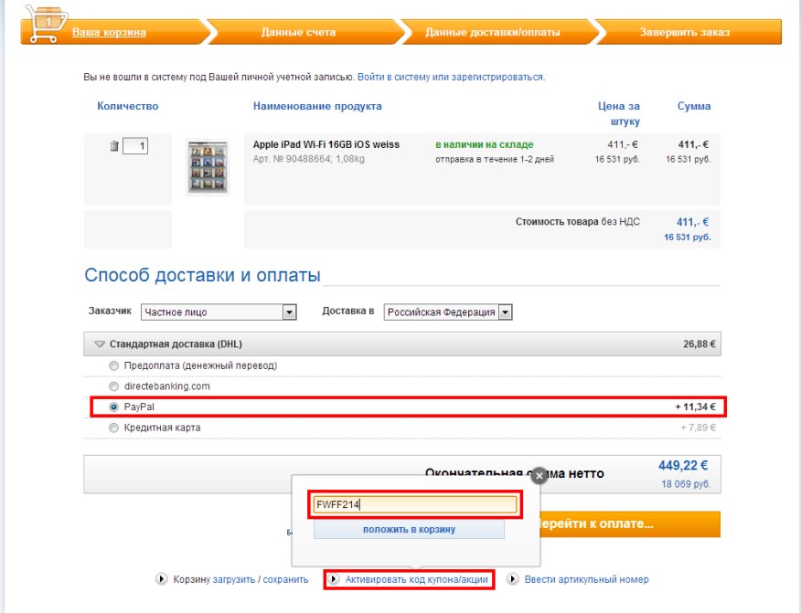Go to Ваша корзина step
801x613 pixels.
[109, 32]
